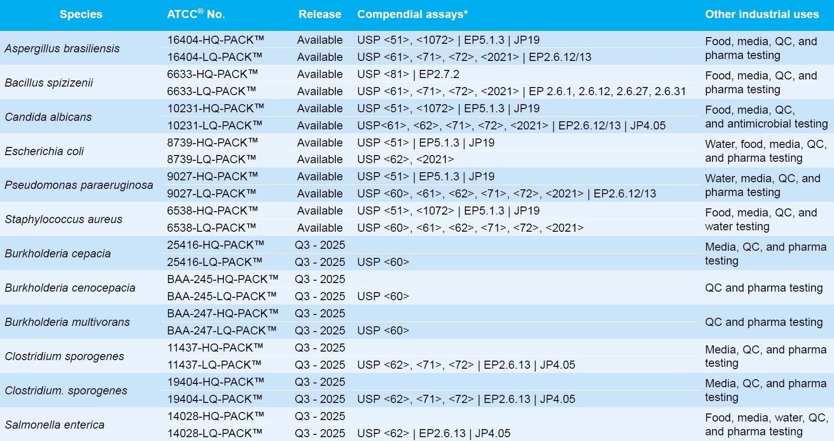Click the Compendial assays column header
The width and height of the screenshot is (834, 441).
412,14
